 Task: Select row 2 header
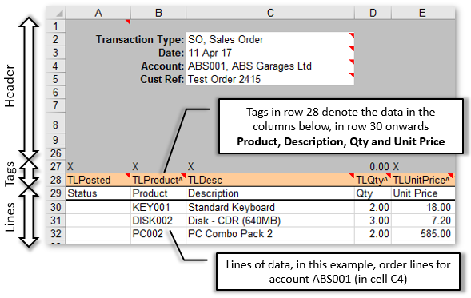coord(55,39)
